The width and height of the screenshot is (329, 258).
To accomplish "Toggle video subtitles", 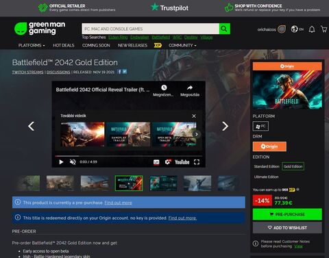I will [x=156, y=162].
